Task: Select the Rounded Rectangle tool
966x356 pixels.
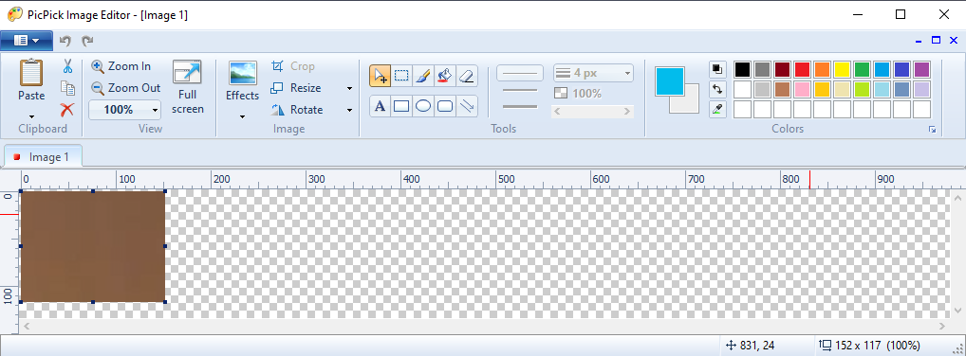Action: [445, 106]
